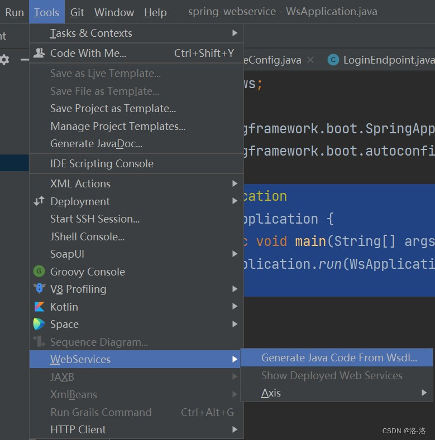
Task: Click the Kotlin logo icon
Action: coord(39,306)
